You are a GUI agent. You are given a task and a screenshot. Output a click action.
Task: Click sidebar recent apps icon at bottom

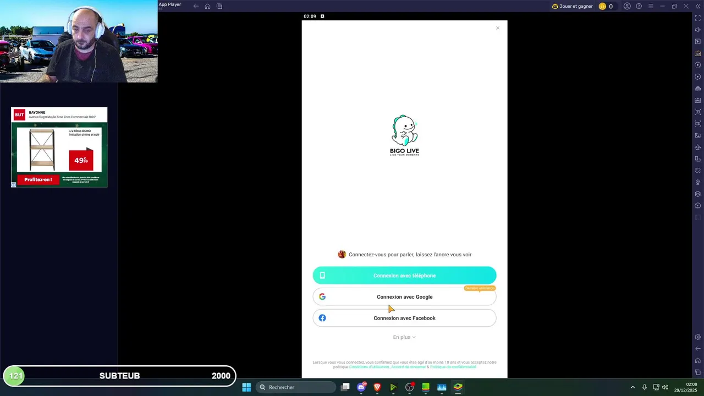(x=698, y=372)
